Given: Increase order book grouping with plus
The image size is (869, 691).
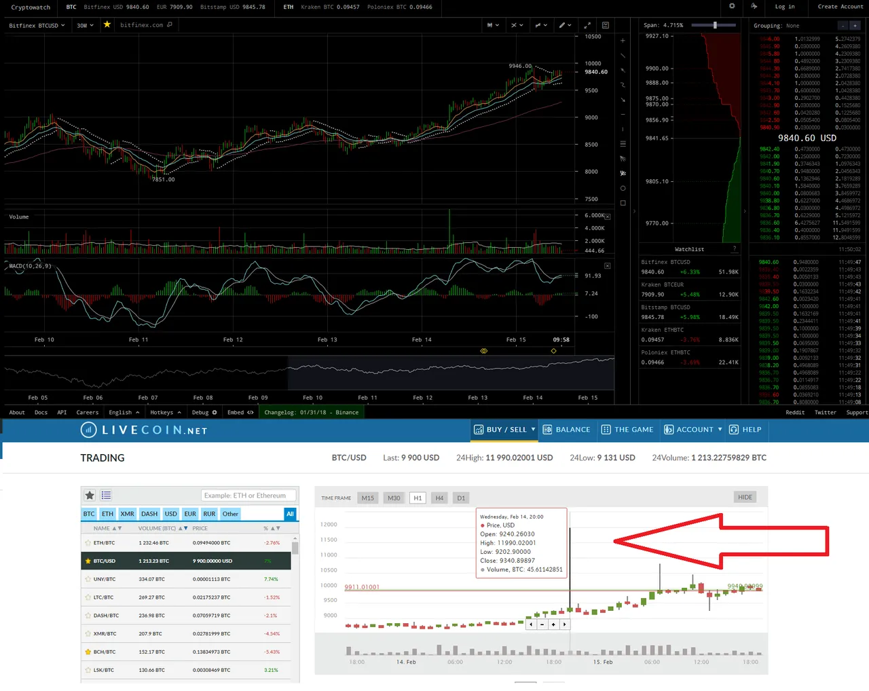Looking at the screenshot, I should [855, 26].
